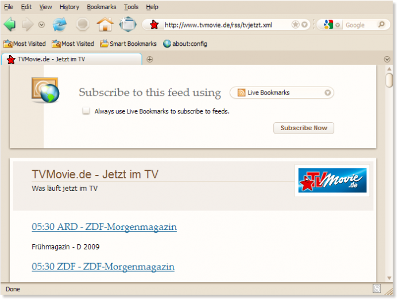
Task: Open the second Most Visited bookmark folder
Action: pos(73,44)
